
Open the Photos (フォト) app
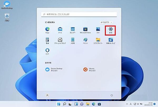point(98,30)
